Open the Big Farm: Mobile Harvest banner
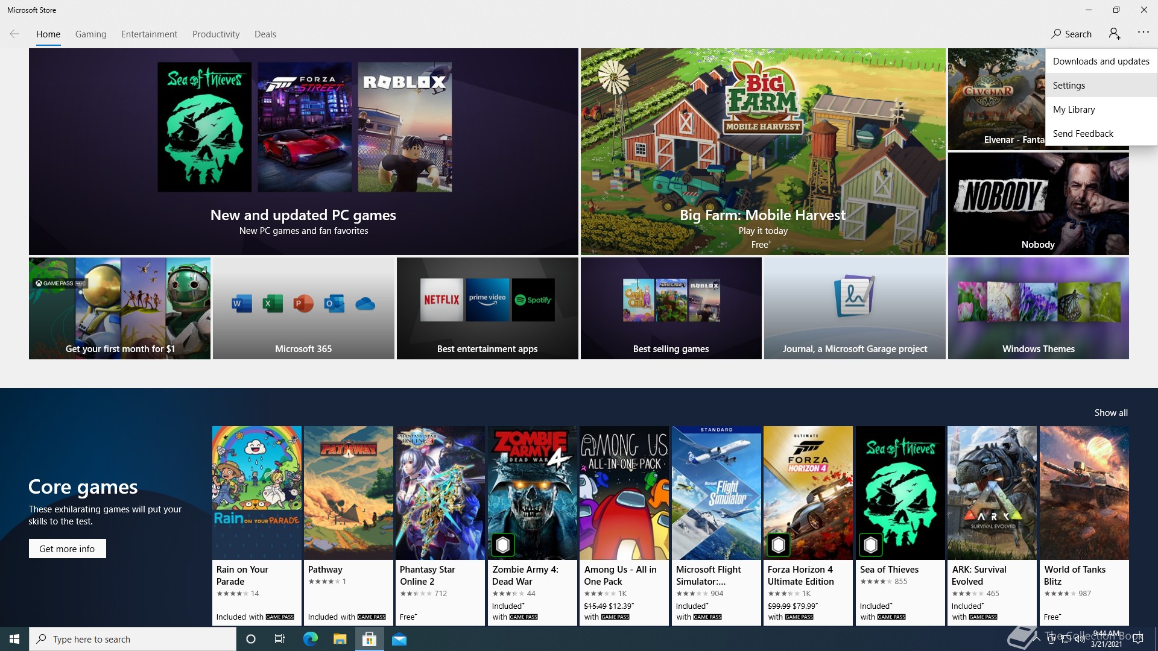The height and width of the screenshot is (651, 1158). point(763,151)
